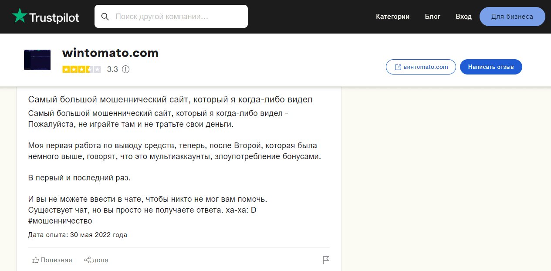Image resolution: width=551 pixels, height=271 pixels.
Task: Go to the Блог page
Action: click(x=433, y=17)
